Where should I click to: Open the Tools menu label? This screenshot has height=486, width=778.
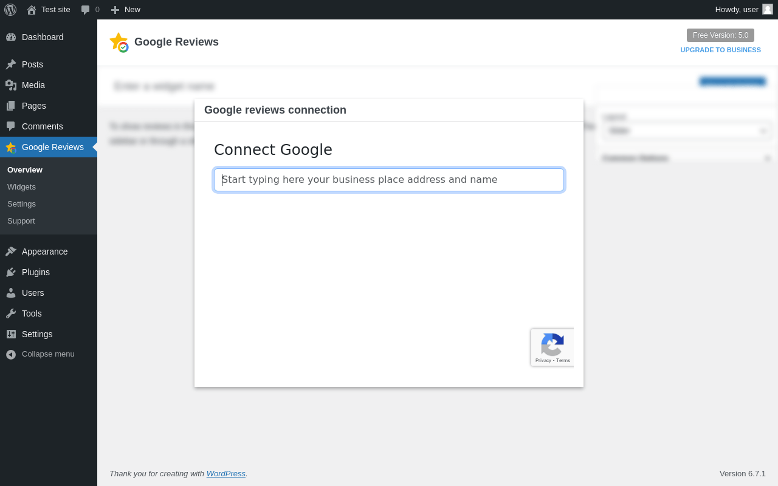tap(32, 313)
